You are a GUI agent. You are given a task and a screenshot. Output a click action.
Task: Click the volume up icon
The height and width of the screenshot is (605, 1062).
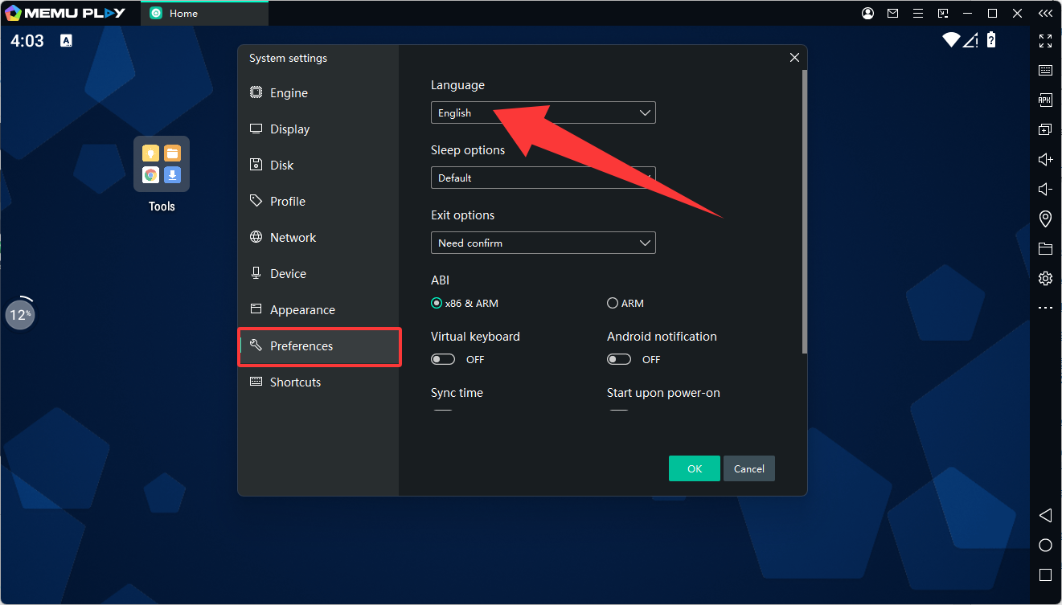(1045, 160)
